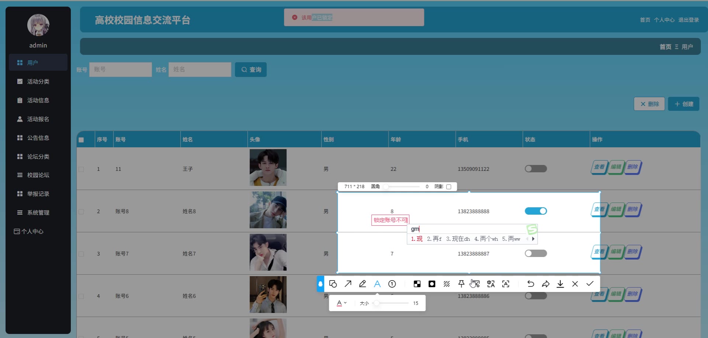Check the row checkbox for account 11
Viewport: 708px width, 338px height.
(x=81, y=169)
